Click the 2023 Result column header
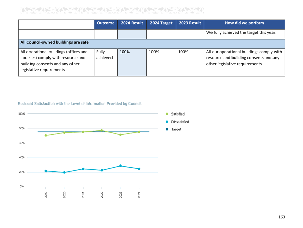 190,24
